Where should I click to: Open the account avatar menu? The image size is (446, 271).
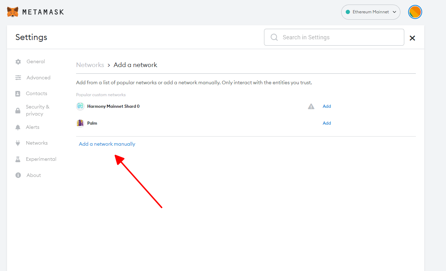point(415,12)
